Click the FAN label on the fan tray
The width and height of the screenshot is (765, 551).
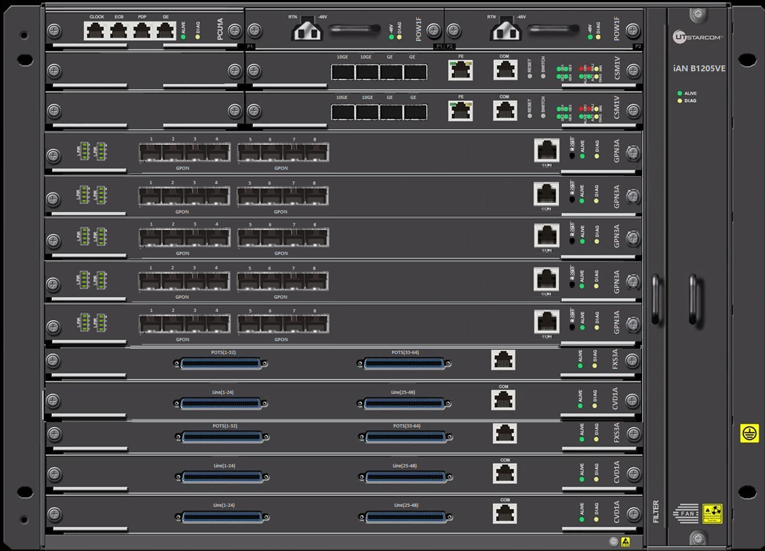pos(686,514)
